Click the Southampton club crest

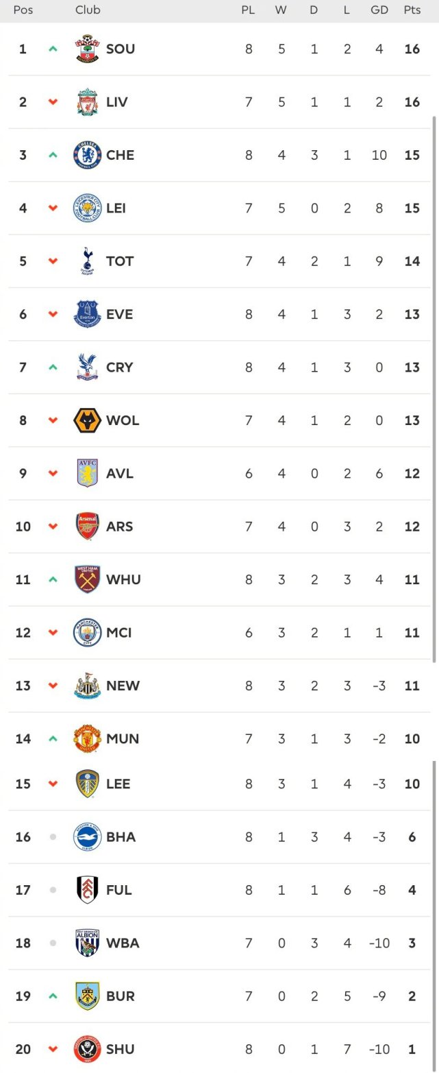pyautogui.click(x=87, y=49)
